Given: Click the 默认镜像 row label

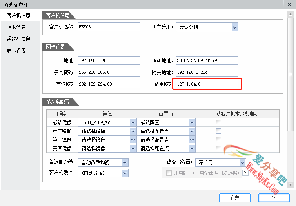Looking at the screenshot, I should tap(62, 122).
